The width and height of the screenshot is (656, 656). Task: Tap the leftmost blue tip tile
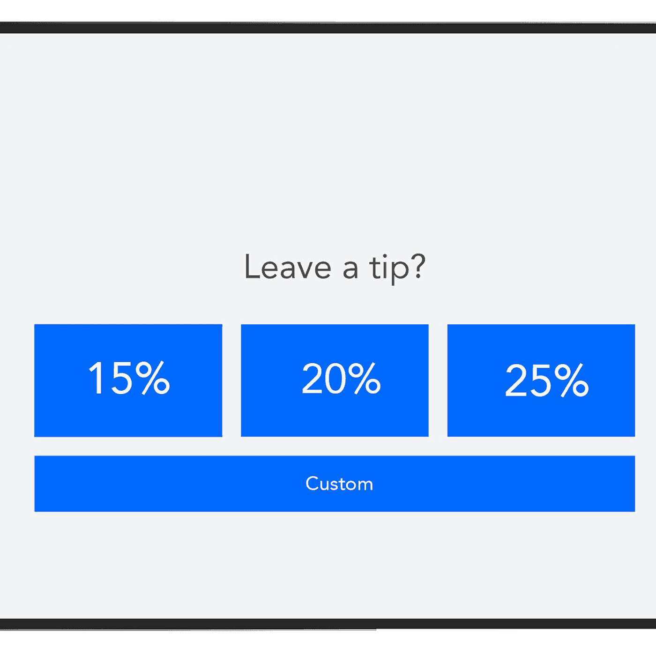pos(128,380)
